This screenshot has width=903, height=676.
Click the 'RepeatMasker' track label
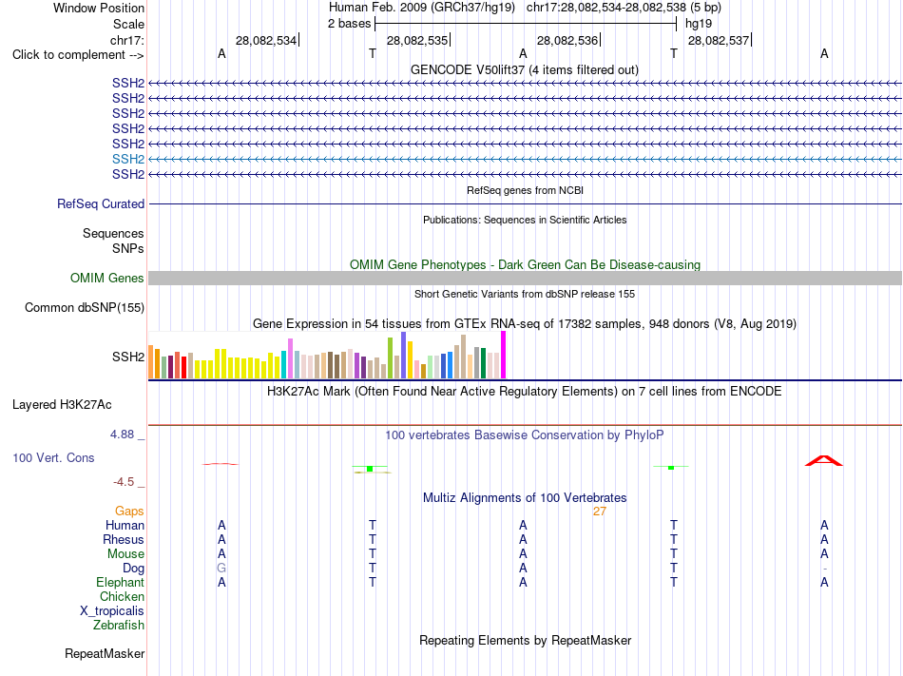tap(105, 653)
